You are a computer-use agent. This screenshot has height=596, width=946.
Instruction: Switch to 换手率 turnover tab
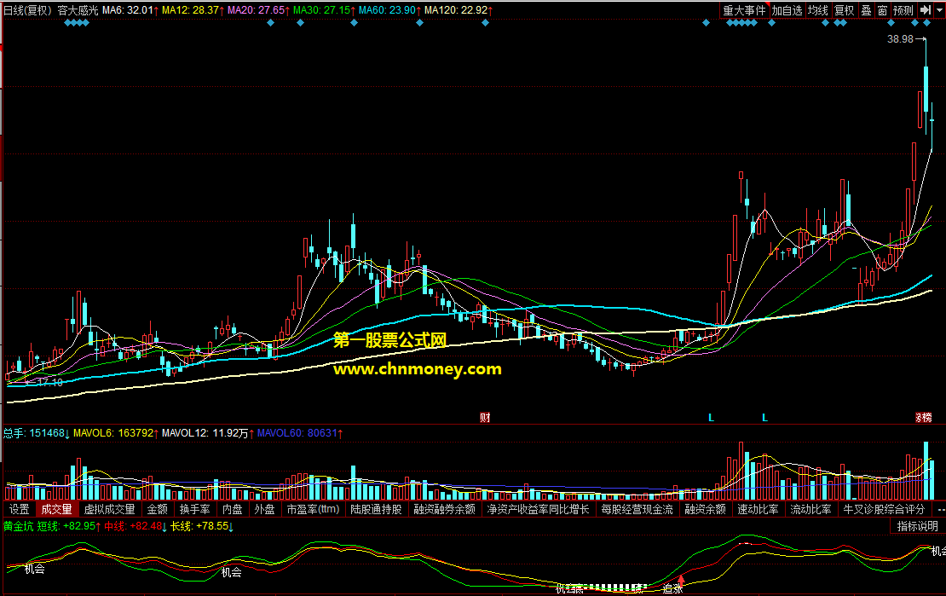[195, 510]
